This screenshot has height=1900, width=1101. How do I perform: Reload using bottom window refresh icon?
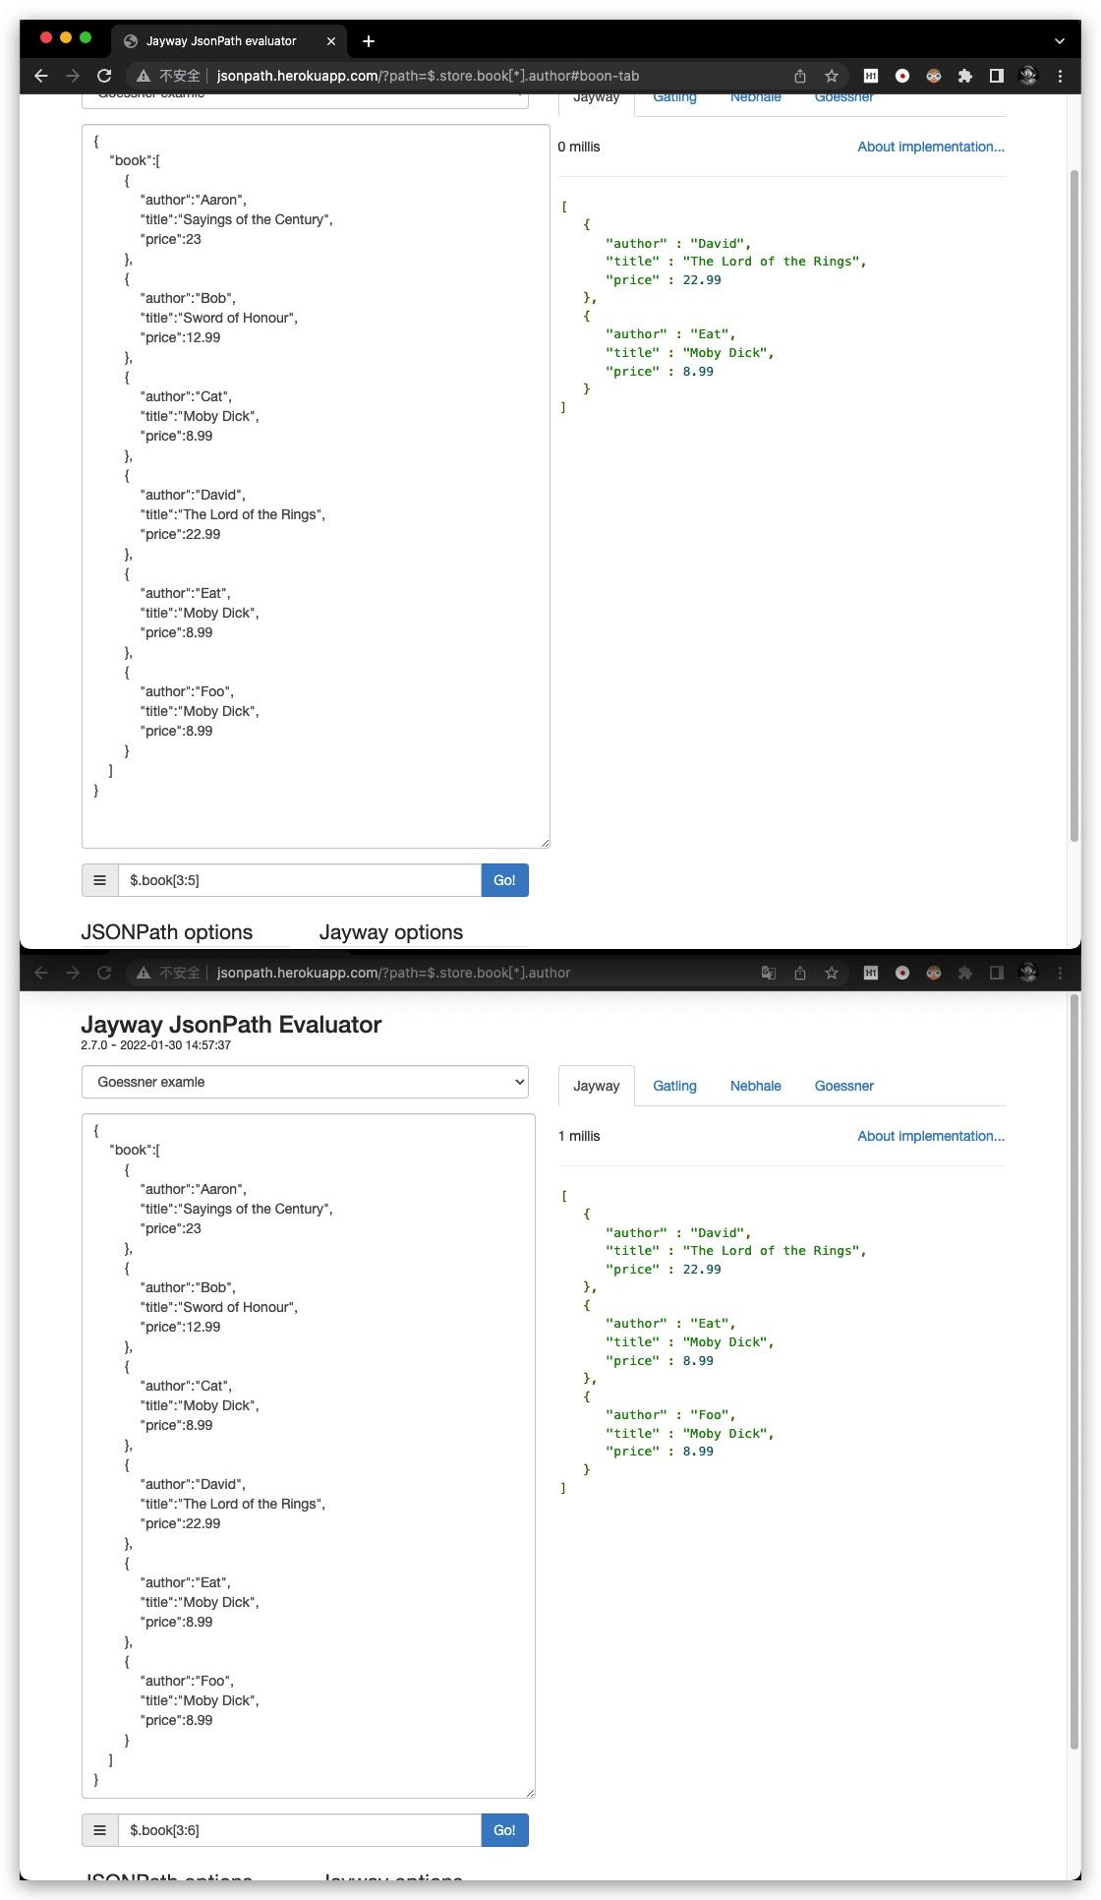click(104, 973)
